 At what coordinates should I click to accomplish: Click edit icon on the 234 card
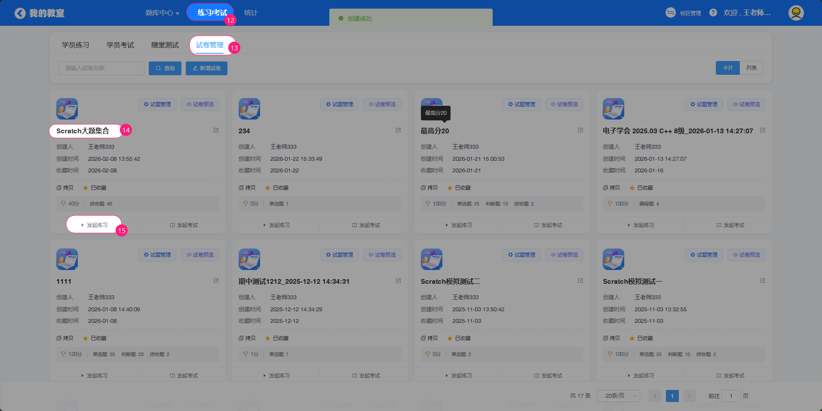[398, 130]
